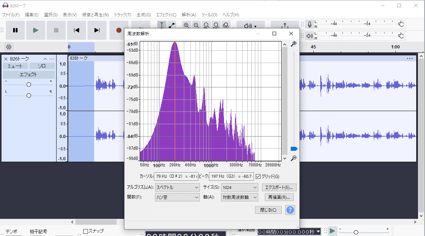Click the blue spectrum zoom slider handle
The height and width of the screenshot is (236, 425).
coord(294,149)
